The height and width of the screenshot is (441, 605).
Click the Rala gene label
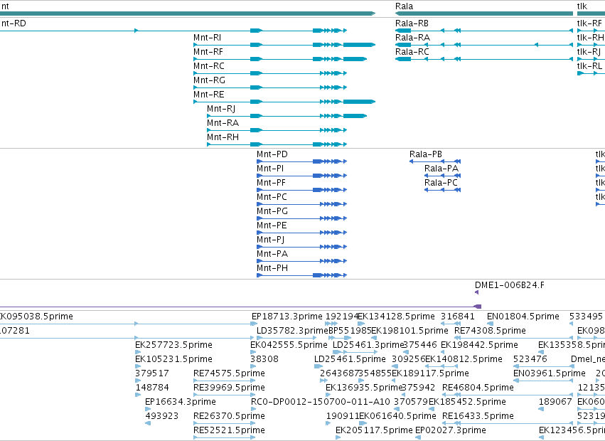404,6
